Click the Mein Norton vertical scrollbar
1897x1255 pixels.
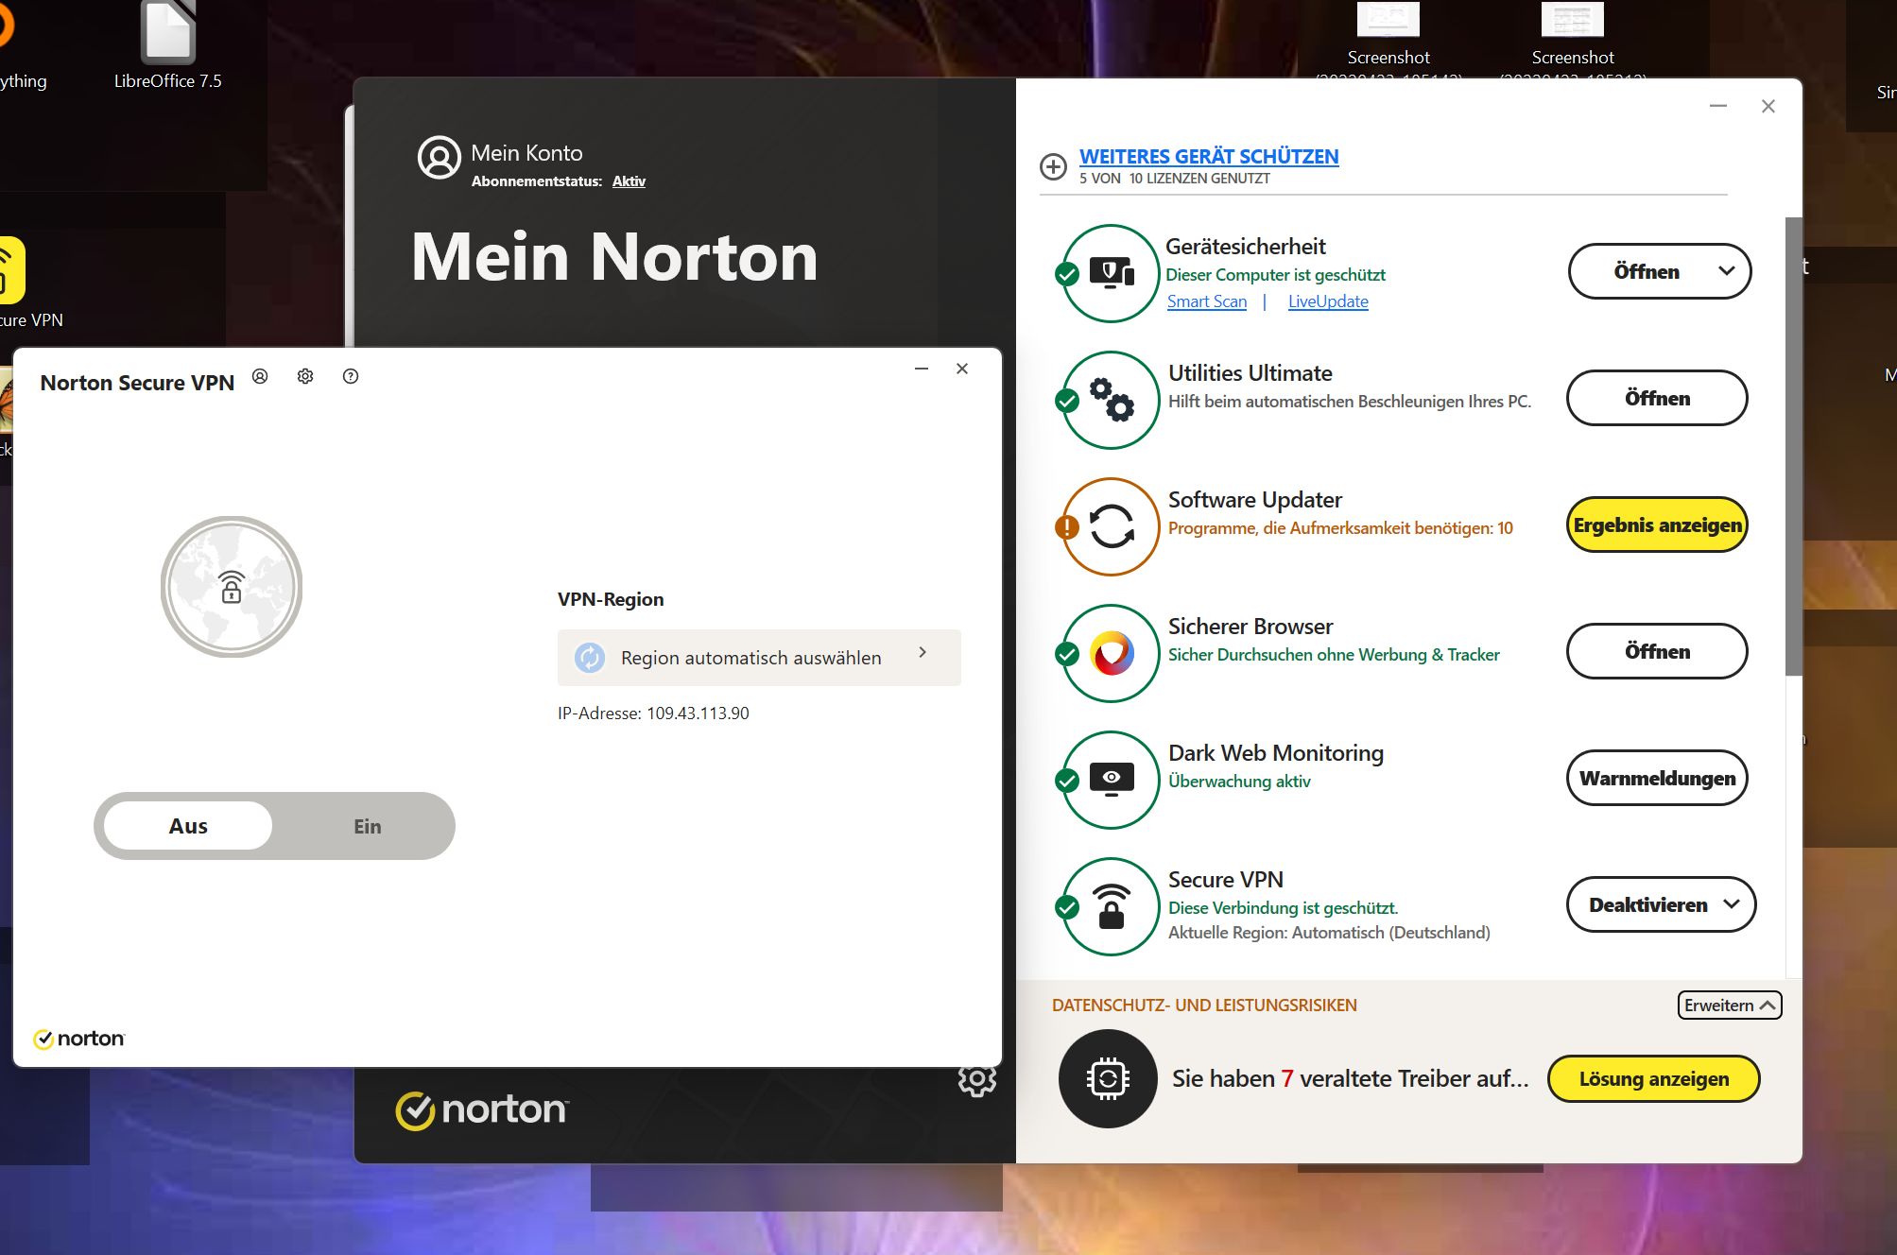(x=1793, y=444)
